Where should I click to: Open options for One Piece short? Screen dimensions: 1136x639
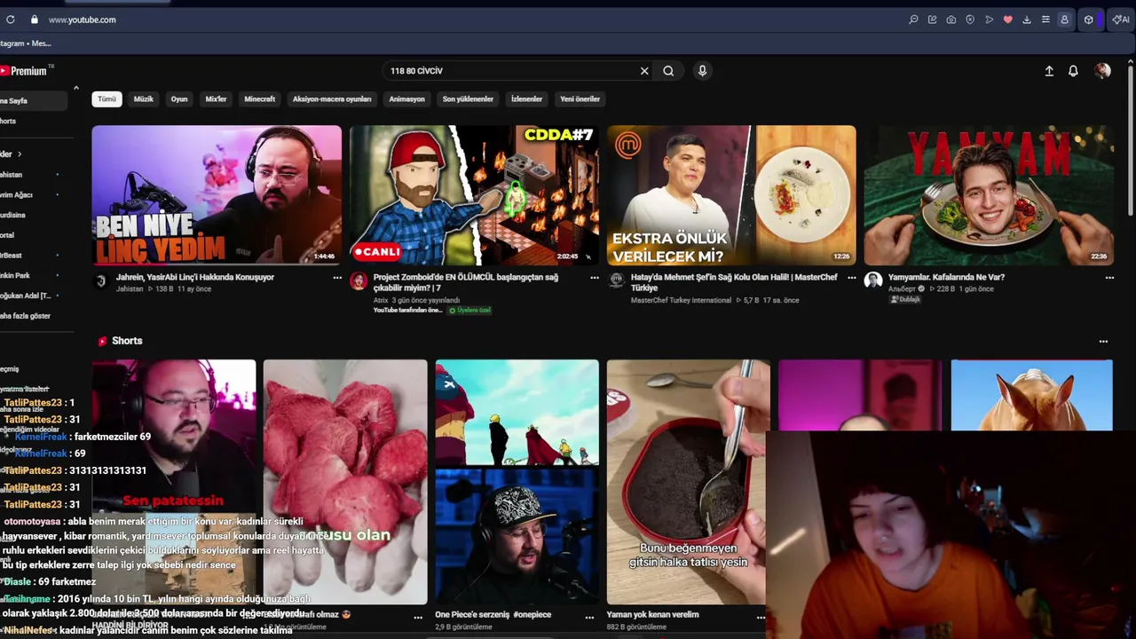588,617
